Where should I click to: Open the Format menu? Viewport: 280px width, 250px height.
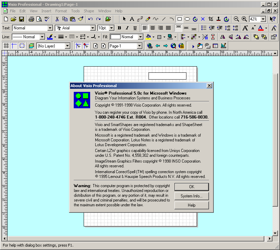click(61, 11)
